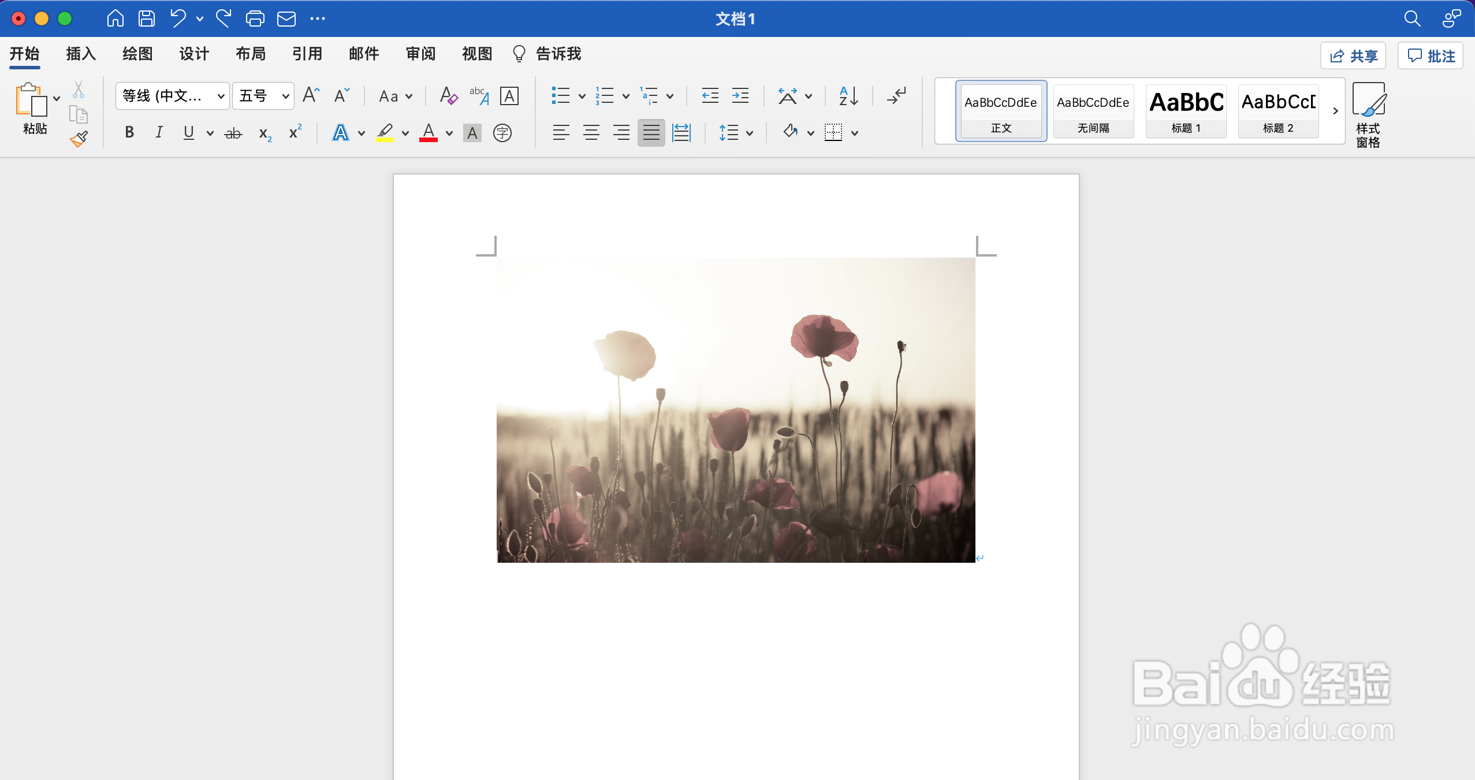Image resolution: width=1475 pixels, height=780 pixels.
Task: Apply the 无间隔 style
Action: coord(1094,111)
